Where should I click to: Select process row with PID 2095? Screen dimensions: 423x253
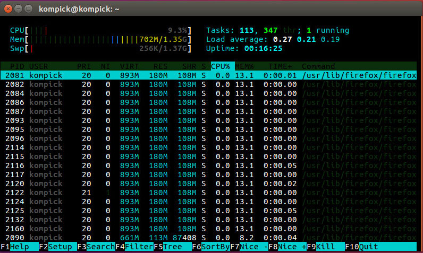(208, 129)
